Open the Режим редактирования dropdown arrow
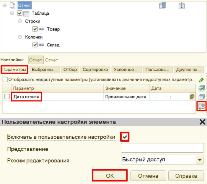Image resolution: width=207 pixels, height=184 pixels. click(x=200, y=160)
